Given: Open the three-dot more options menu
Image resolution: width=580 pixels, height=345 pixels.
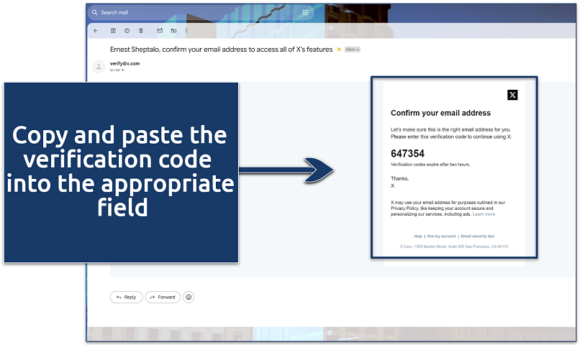Looking at the screenshot, I should [x=188, y=31].
